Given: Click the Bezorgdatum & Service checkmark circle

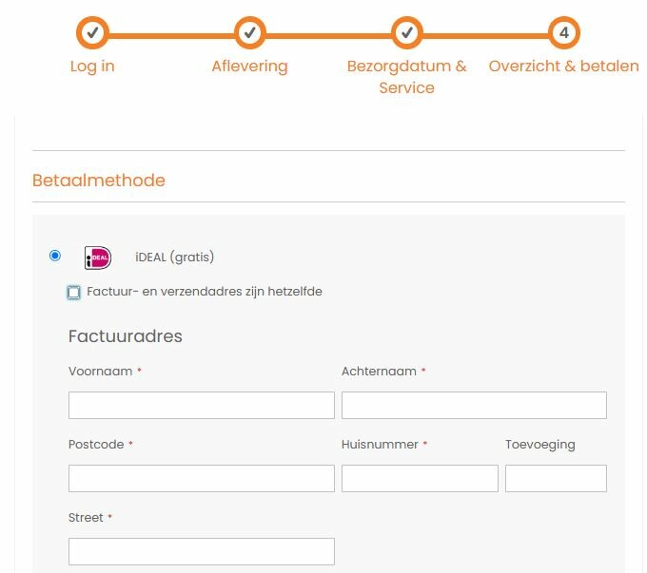Looking at the screenshot, I should (407, 32).
